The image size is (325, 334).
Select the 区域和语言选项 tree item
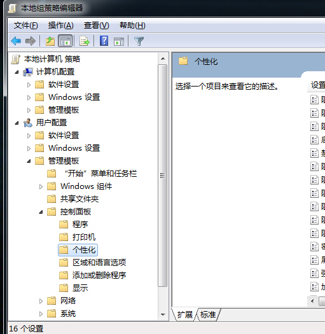[x=99, y=263]
